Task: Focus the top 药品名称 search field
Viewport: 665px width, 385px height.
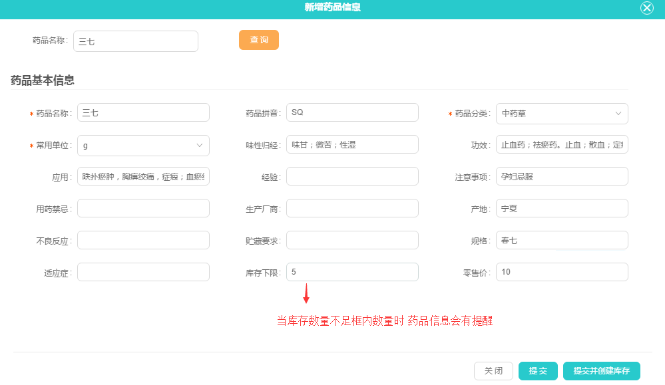Action: (136, 41)
